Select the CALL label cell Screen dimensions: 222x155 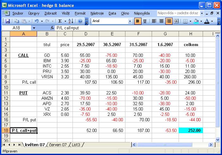tap(23, 55)
